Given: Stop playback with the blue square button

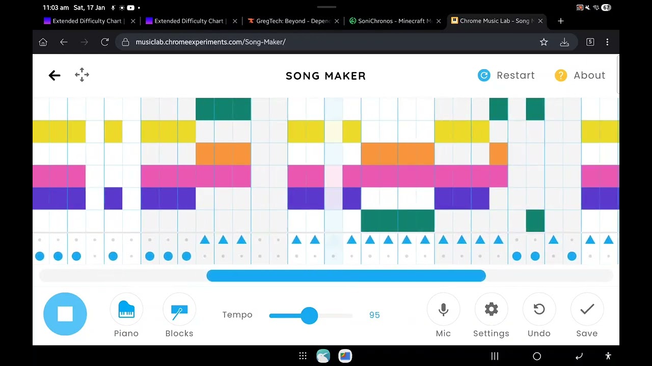Looking at the screenshot, I should [65, 314].
